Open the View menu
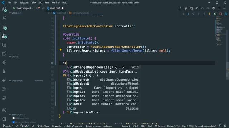The height and width of the screenshot is (128, 229). [34, 2]
